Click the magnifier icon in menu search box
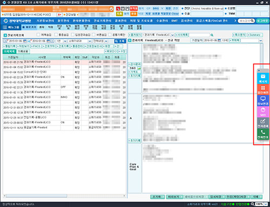Image resolution: width=270 pixels, height=207 pixels. pos(252,21)
